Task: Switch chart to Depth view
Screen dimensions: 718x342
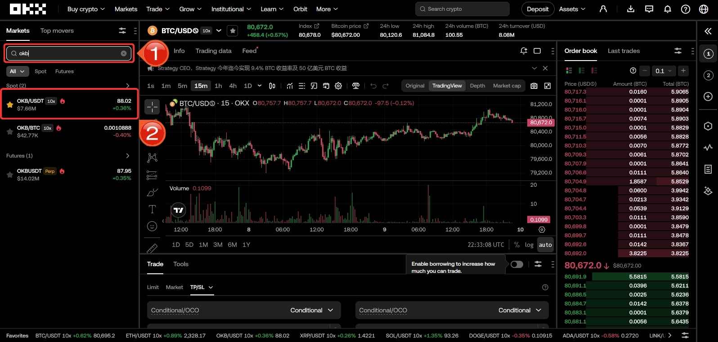Action: [x=477, y=86]
